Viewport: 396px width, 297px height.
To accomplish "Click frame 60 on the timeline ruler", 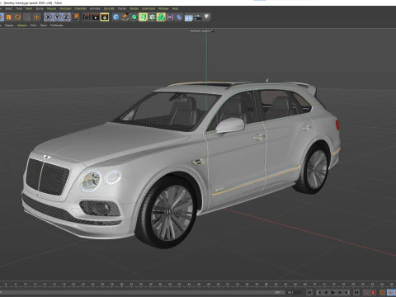I will 266,284.
